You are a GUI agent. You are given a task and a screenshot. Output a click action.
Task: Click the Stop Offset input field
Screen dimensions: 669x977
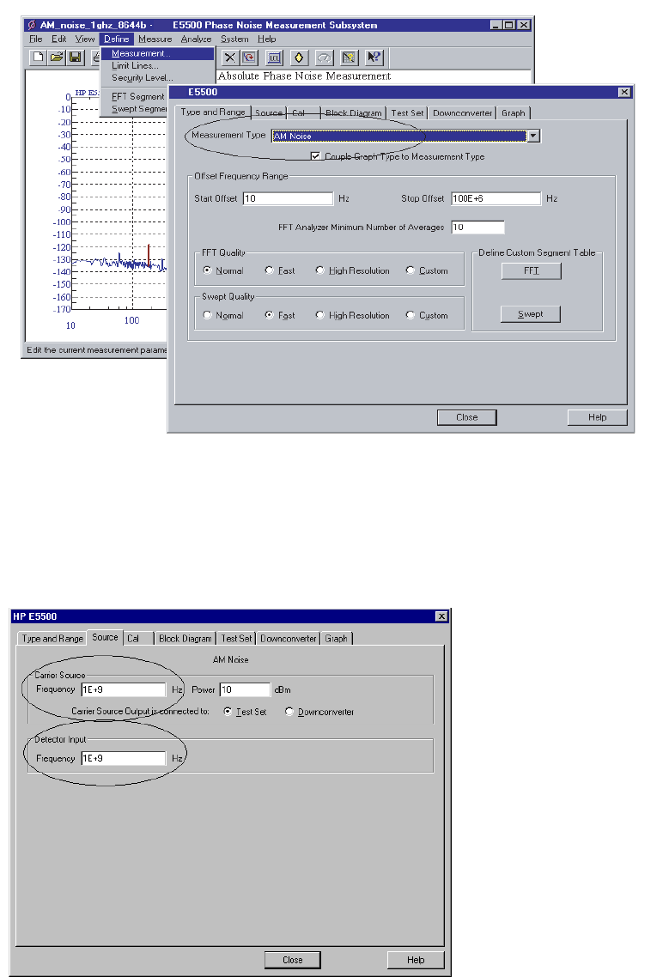[x=496, y=198]
